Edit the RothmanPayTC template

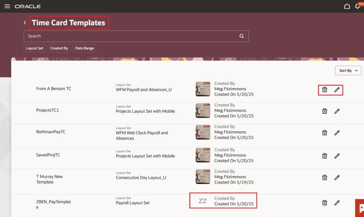[x=337, y=133]
